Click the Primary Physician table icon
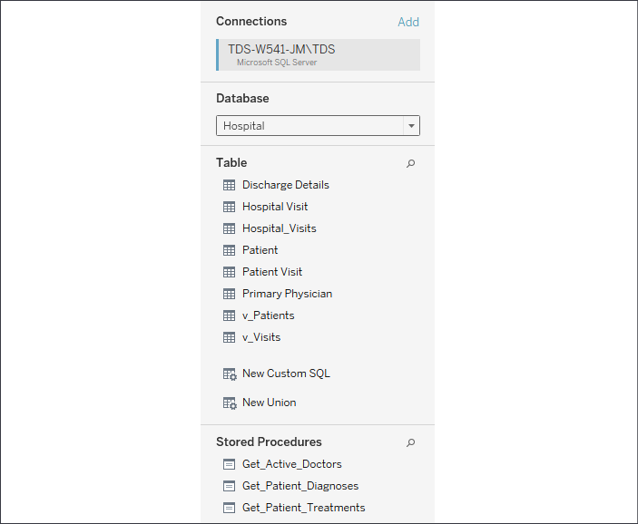638x524 pixels. click(x=229, y=294)
